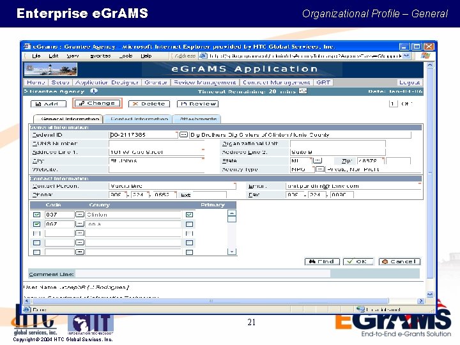Toggle Primary checkbox in fourth row
The width and height of the screenshot is (460, 345).
coord(190,243)
